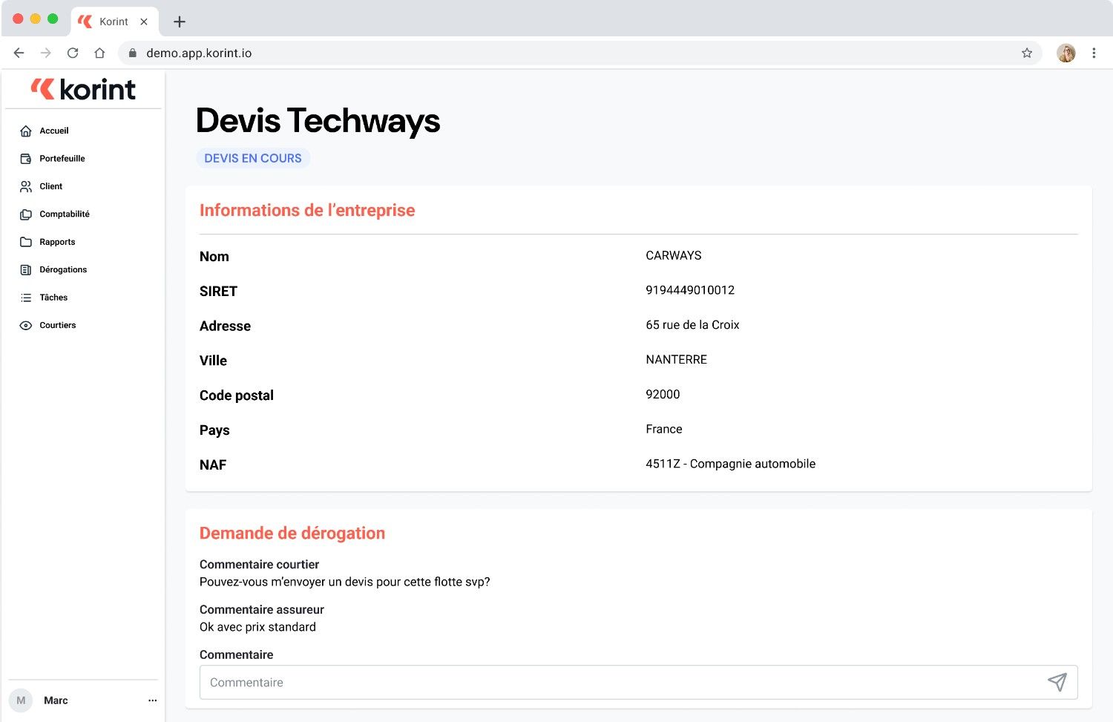Screen dimensions: 1113x722
Task: Click the Ville field label
Action: [213, 361]
